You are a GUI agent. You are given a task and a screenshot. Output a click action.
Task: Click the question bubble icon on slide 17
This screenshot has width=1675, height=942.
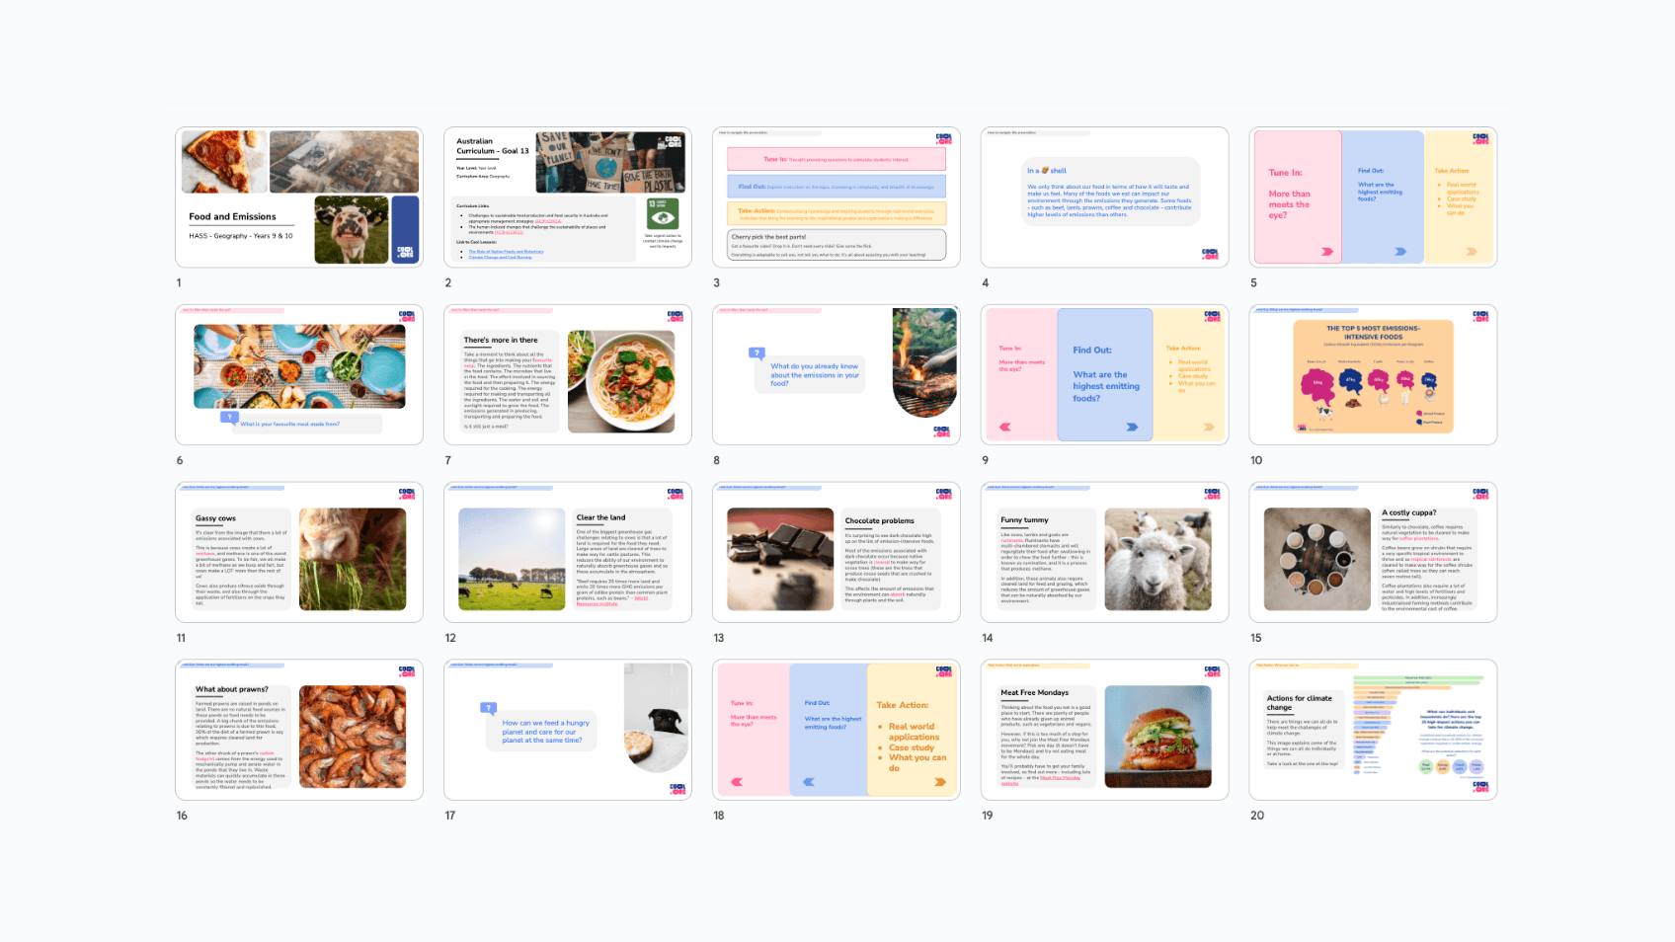click(x=488, y=708)
